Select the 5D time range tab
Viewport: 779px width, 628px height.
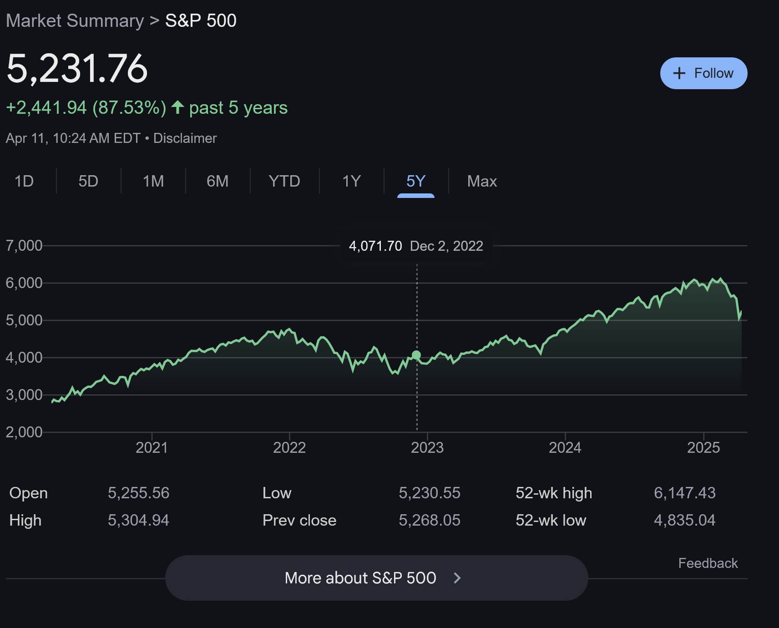(x=88, y=181)
